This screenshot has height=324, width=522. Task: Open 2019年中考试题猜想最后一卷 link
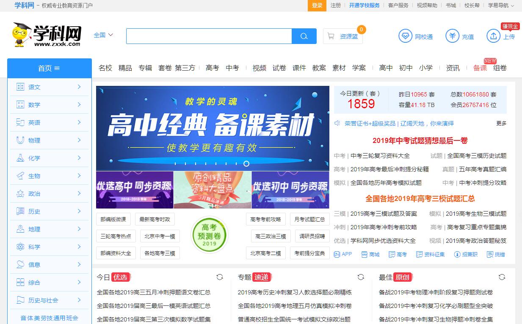(420, 140)
